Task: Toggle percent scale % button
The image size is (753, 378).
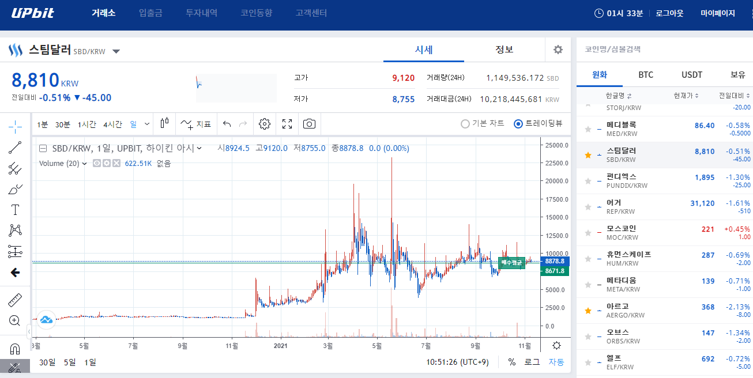Action: pyautogui.click(x=512, y=362)
